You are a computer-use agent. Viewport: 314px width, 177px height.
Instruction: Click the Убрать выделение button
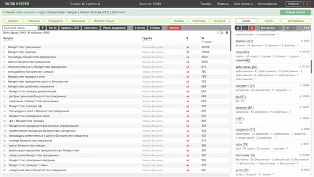[114, 28]
